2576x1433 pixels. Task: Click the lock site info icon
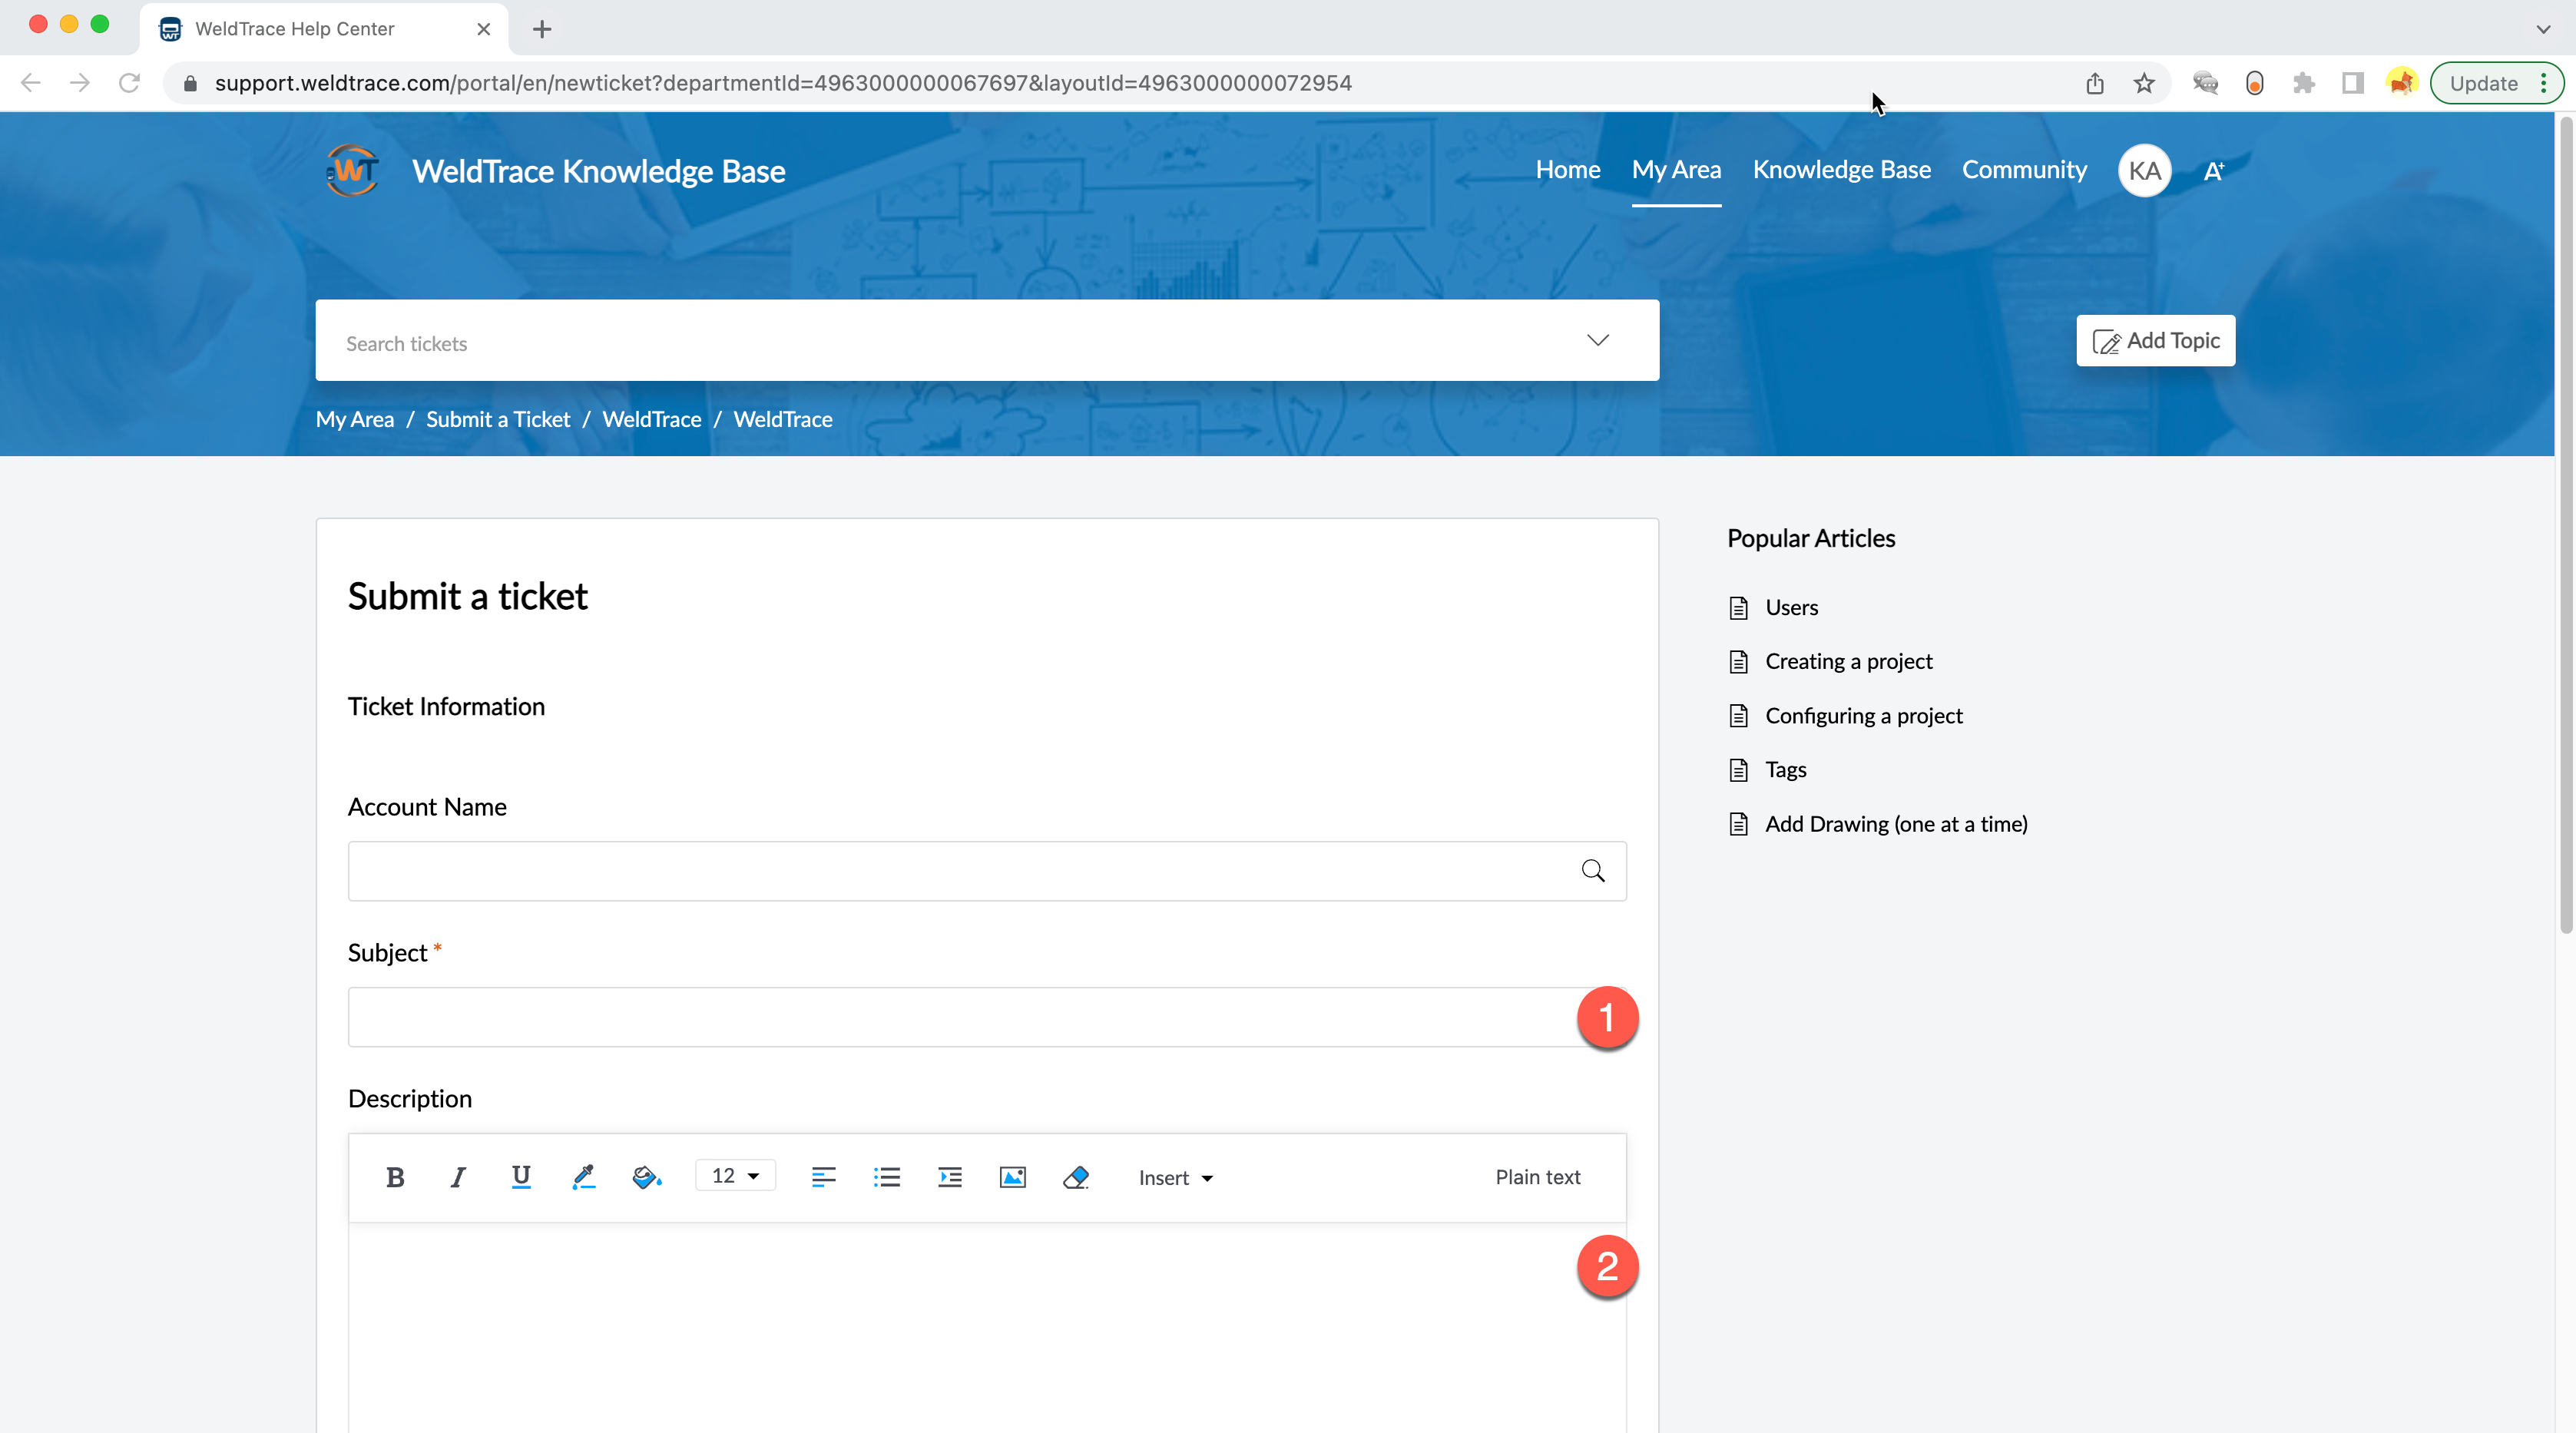click(x=190, y=83)
